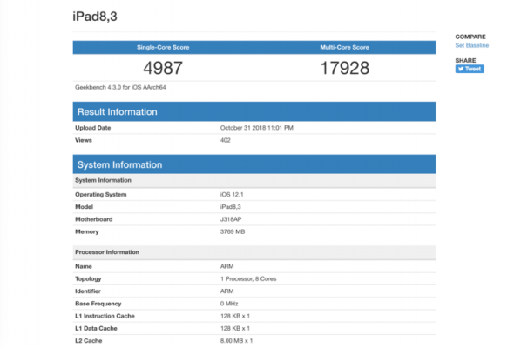The width and height of the screenshot is (521, 348).
Task: Click the SHARE sidebar heading
Action: pyautogui.click(x=465, y=60)
